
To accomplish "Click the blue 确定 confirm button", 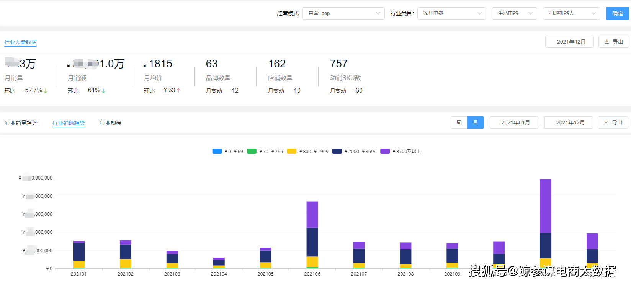I will [617, 13].
